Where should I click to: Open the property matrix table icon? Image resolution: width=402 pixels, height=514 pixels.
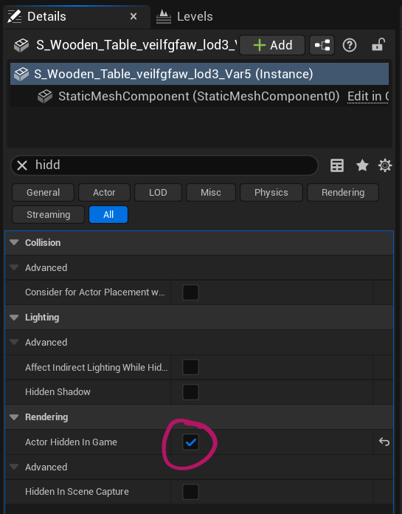click(337, 165)
